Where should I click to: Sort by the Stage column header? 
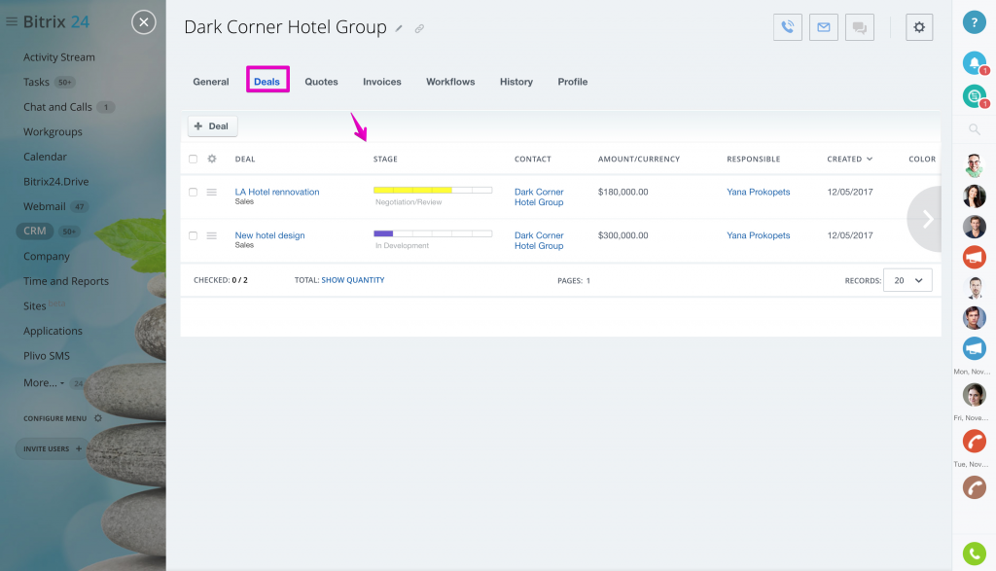coord(385,159)
